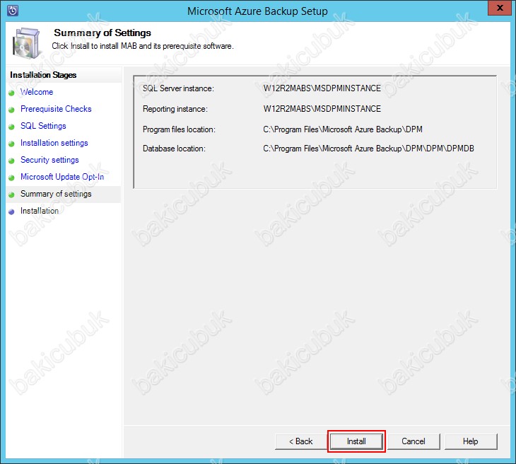The width and height of the screenshot is (516, 464).
Task: Click the Program files location path
Action: [343, 129]
